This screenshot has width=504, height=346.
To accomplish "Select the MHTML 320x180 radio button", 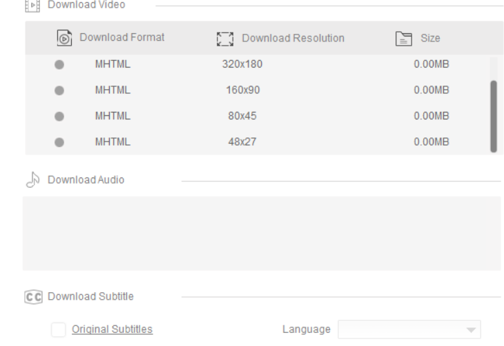I will (x=59, y=65).
